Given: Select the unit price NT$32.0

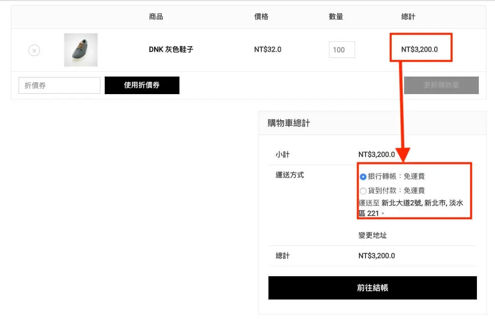Looking at the screenshot, I should pyautogui.click(x=267, y=49).
